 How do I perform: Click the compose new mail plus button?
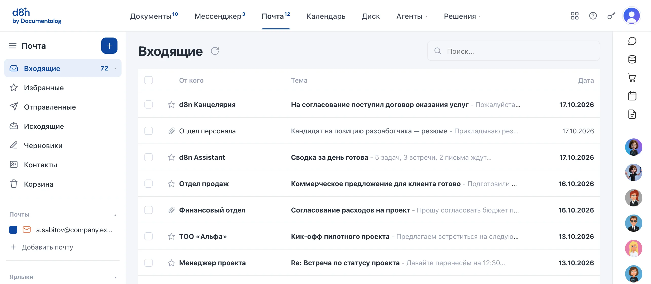click(x=109, y=46)
